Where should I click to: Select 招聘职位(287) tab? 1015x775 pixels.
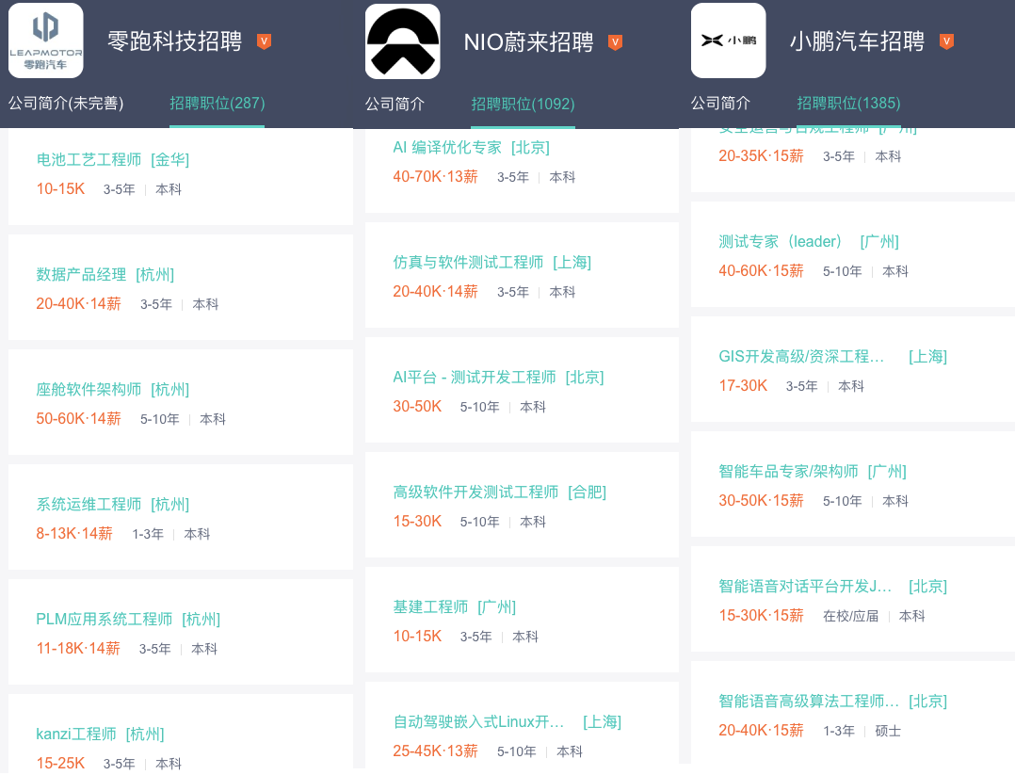pos(217,103)
